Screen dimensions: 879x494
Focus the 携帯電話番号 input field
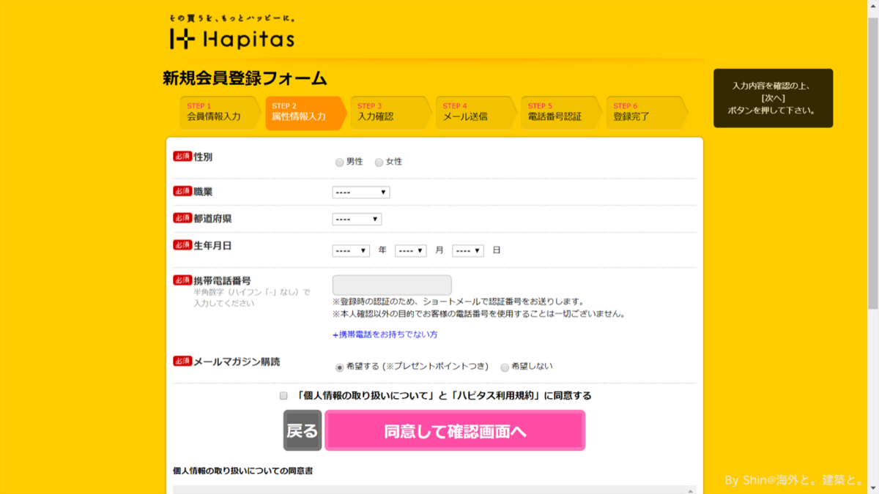392,285
